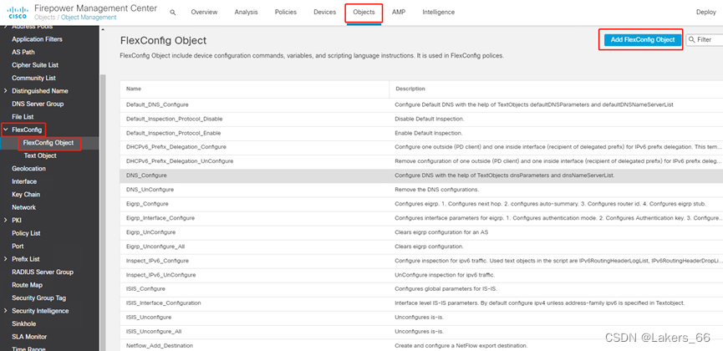
Task: Open the Intelligence menu
Action: point(439,13)
